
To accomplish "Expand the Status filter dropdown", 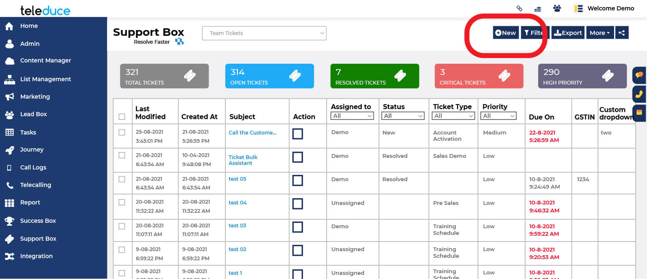I will (402, 115).
